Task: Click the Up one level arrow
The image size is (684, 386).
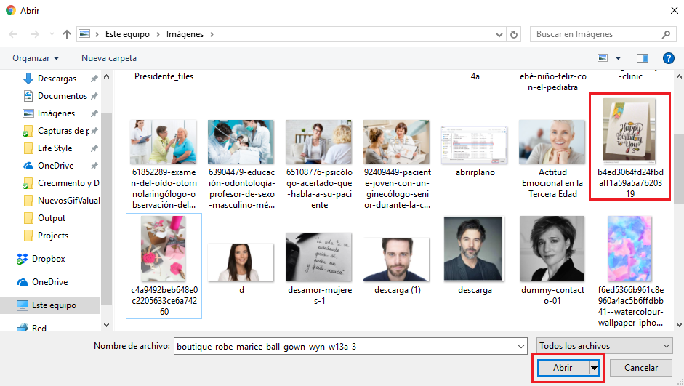Action: click(67, 34)
